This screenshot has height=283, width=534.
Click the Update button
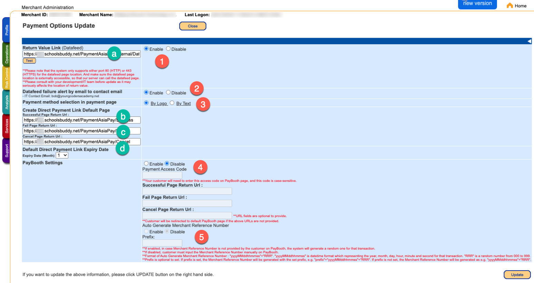click(517, 275)
